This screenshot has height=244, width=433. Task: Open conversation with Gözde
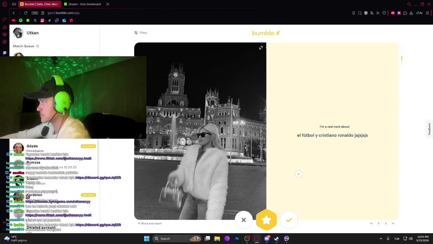tap(54, 148)
